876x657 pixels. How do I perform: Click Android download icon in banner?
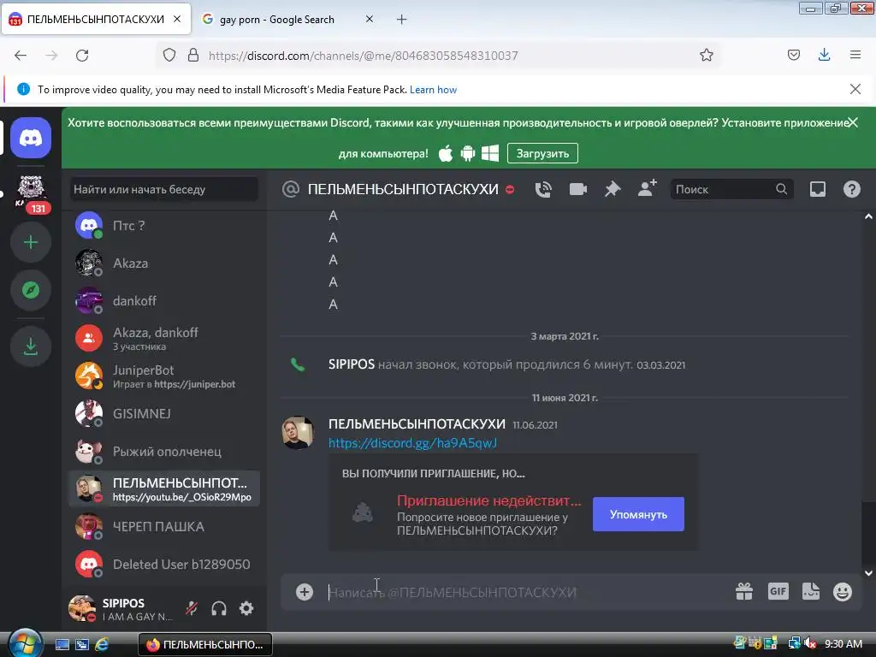[468, 153]
